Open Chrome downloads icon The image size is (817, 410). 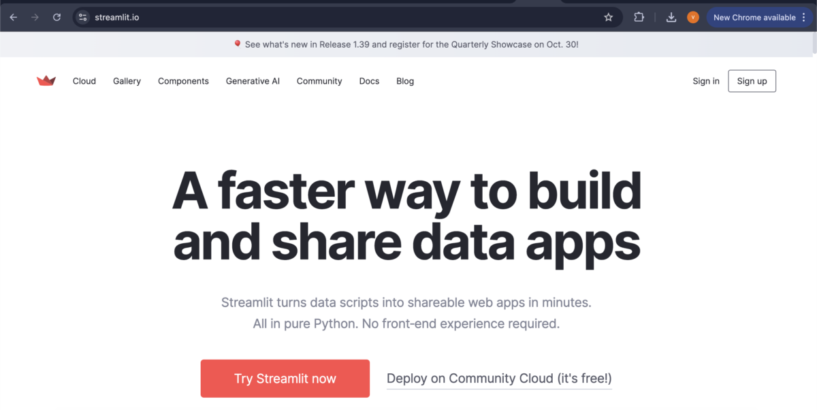pyautogui.click(x=671, y=17)
